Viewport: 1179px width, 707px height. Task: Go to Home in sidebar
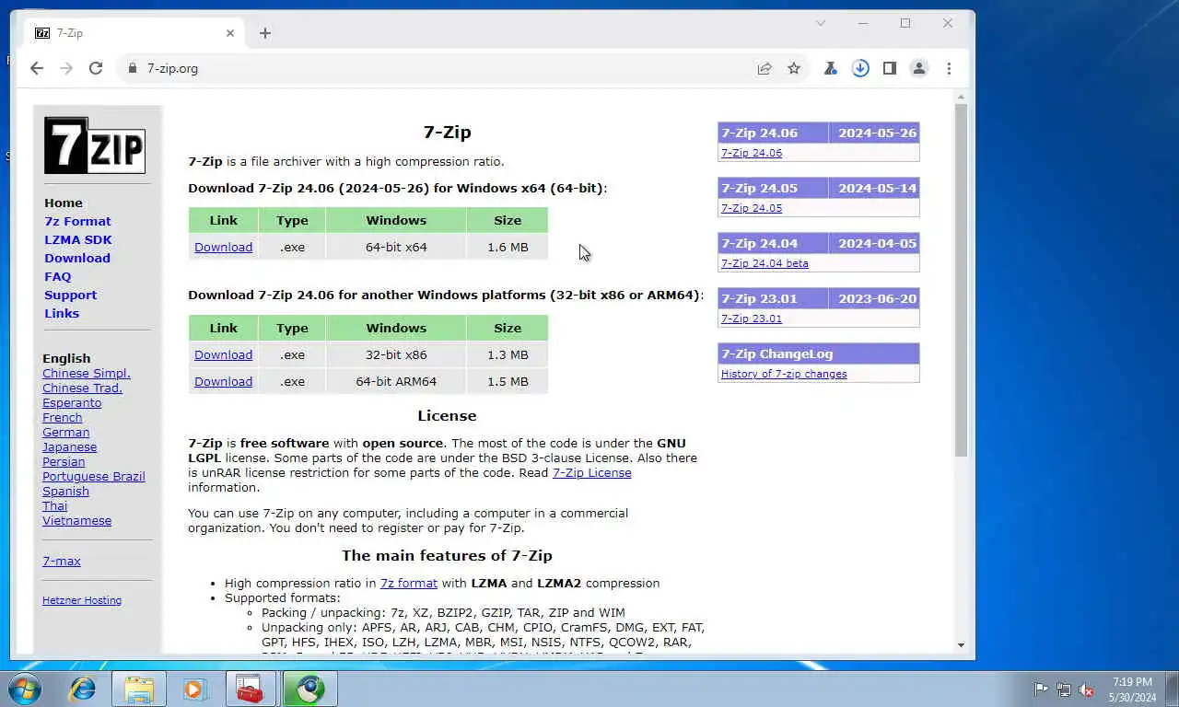[x=64, y=203]
